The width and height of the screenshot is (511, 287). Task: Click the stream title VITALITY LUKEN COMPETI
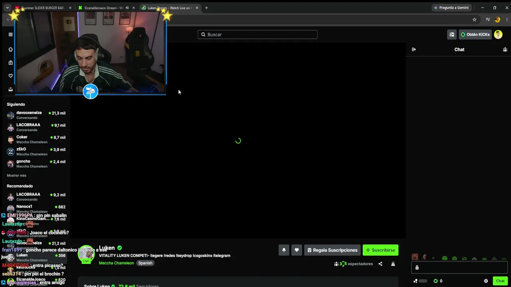[164, 256]
